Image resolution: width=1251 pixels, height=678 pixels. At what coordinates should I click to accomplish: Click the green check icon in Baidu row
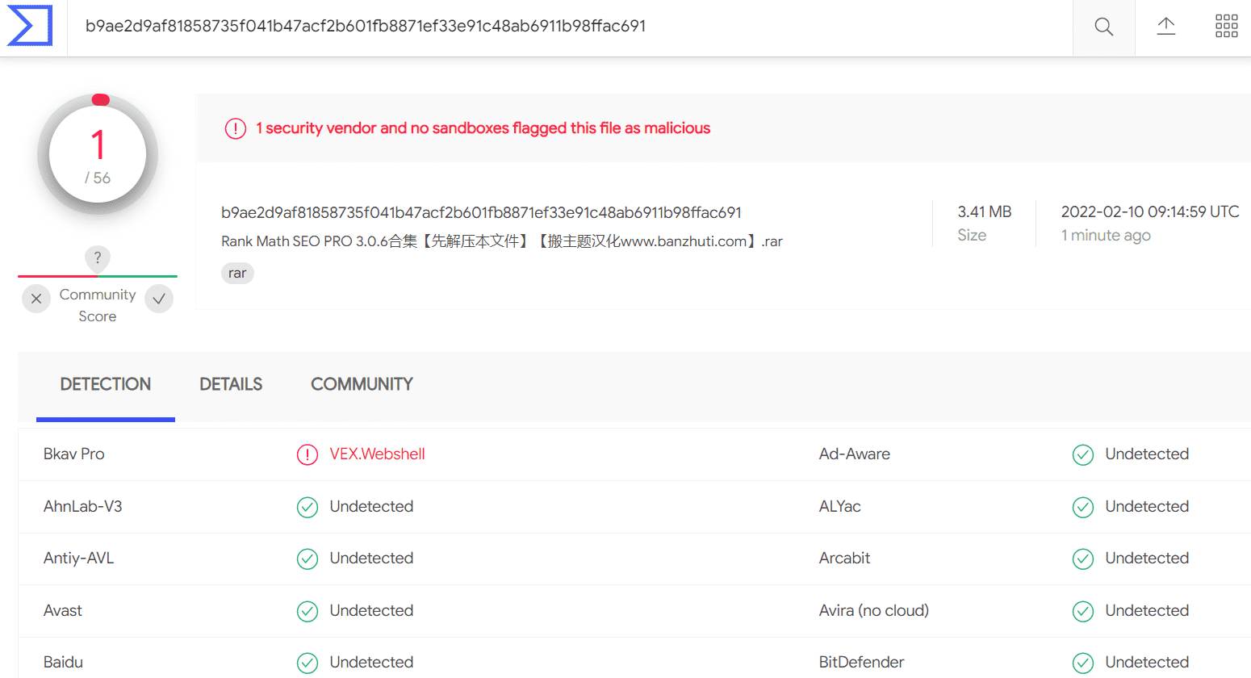click(308, 663)
